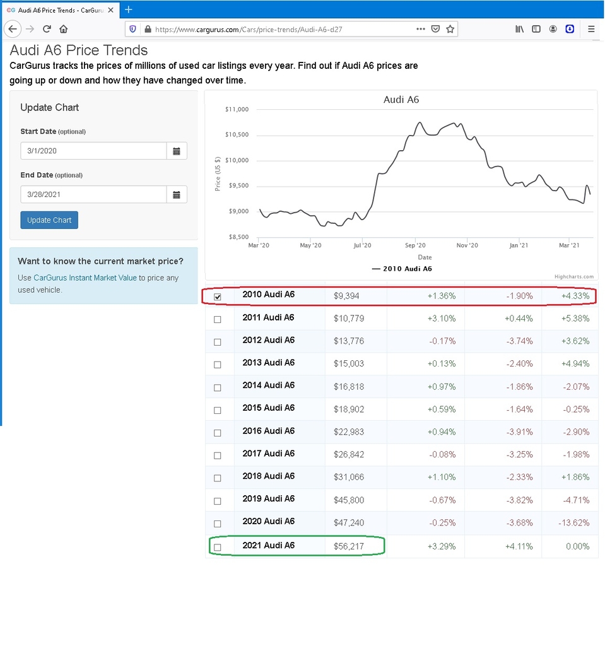Check the 2011 Audi A6 checkbox
This screenshot has width=605, height=646.
(218, 319)
